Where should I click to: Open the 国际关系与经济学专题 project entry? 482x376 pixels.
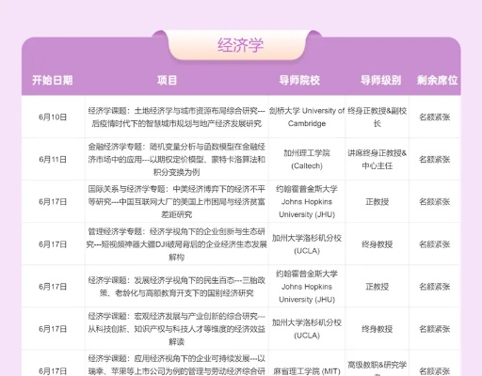tap(176, 201)
